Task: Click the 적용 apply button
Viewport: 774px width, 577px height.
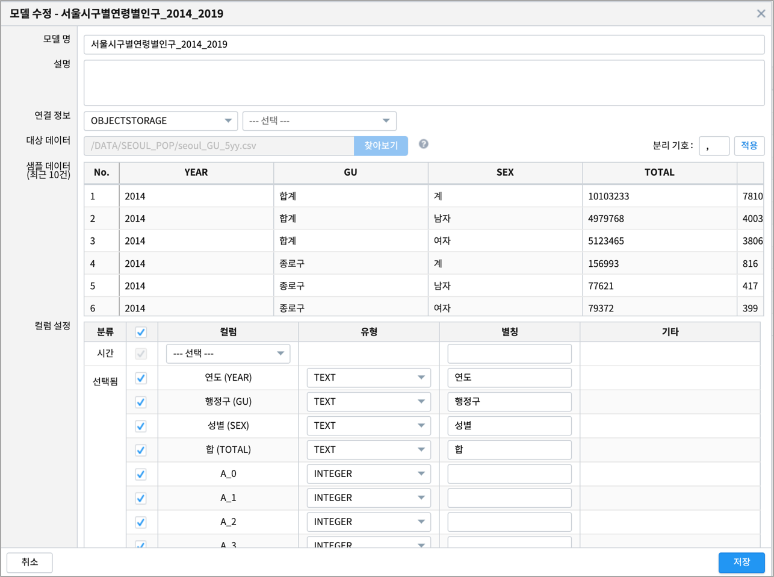Action: 749,146
